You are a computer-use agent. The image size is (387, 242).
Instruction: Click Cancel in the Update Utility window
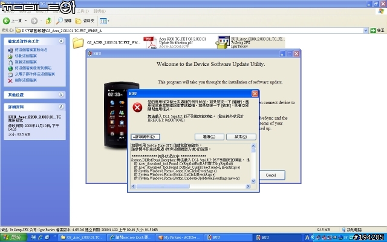(x=272, y=175)
